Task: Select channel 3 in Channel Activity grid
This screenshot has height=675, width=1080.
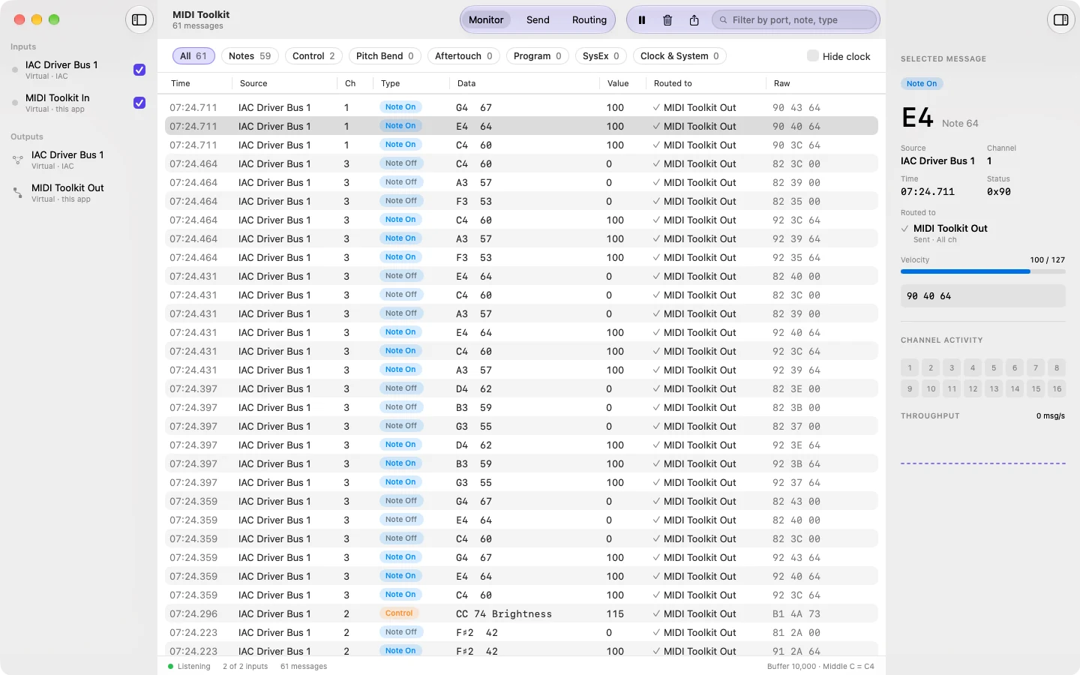Action: 952,367
